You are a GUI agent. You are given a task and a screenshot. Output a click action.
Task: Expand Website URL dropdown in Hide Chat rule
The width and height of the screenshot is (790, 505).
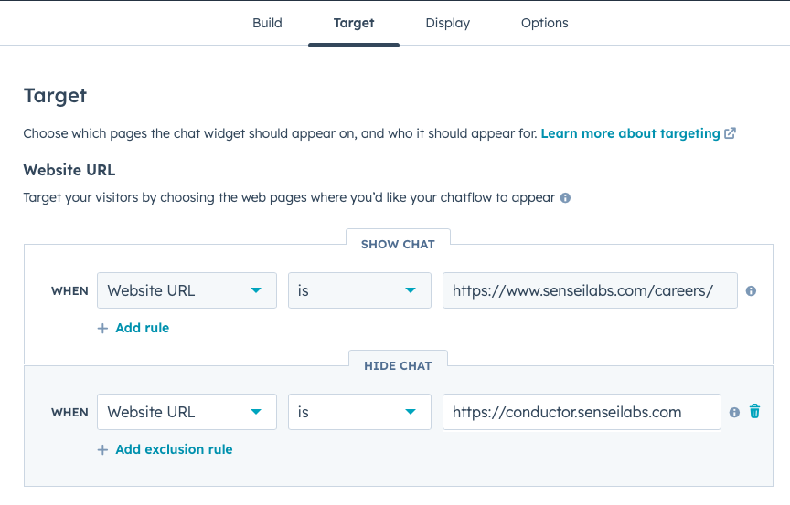(187, 412)
